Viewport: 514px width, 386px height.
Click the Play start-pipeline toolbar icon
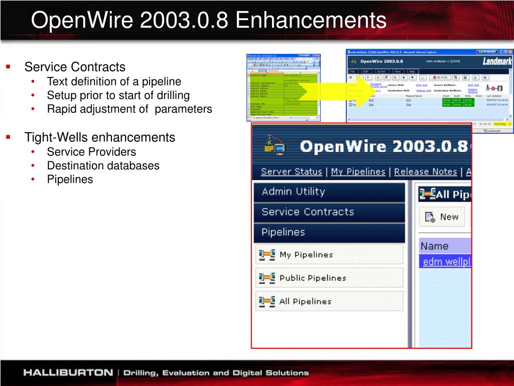pyautogui.click(x=369, y=77)
